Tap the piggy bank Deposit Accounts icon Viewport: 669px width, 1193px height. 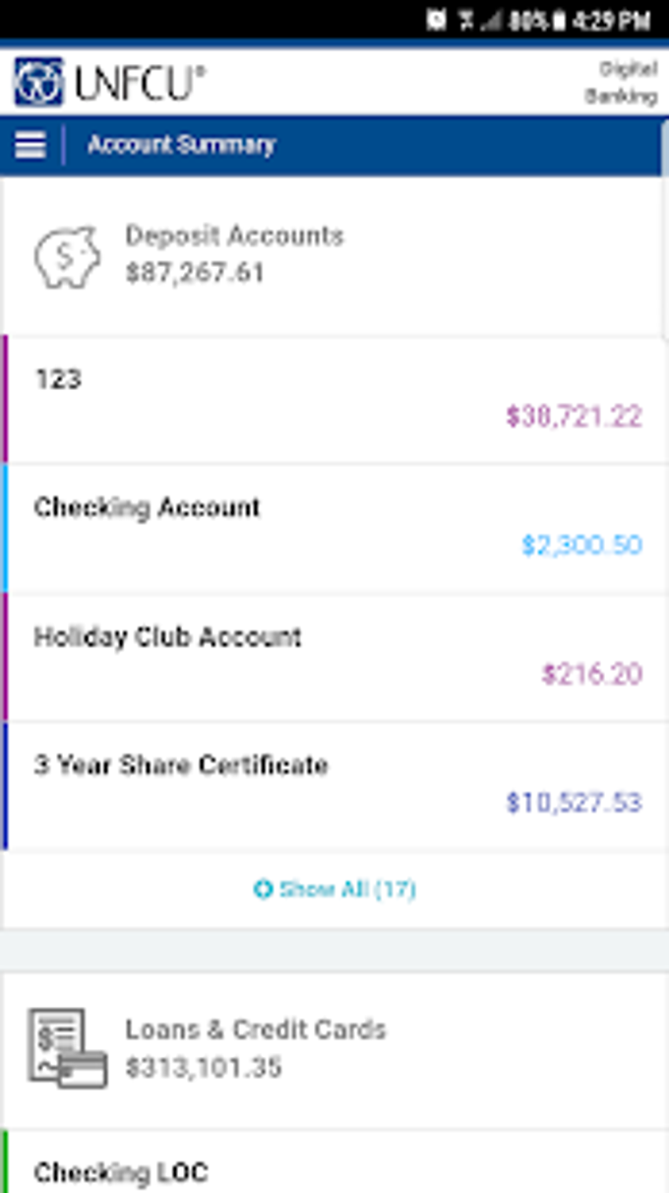(67, 256)
